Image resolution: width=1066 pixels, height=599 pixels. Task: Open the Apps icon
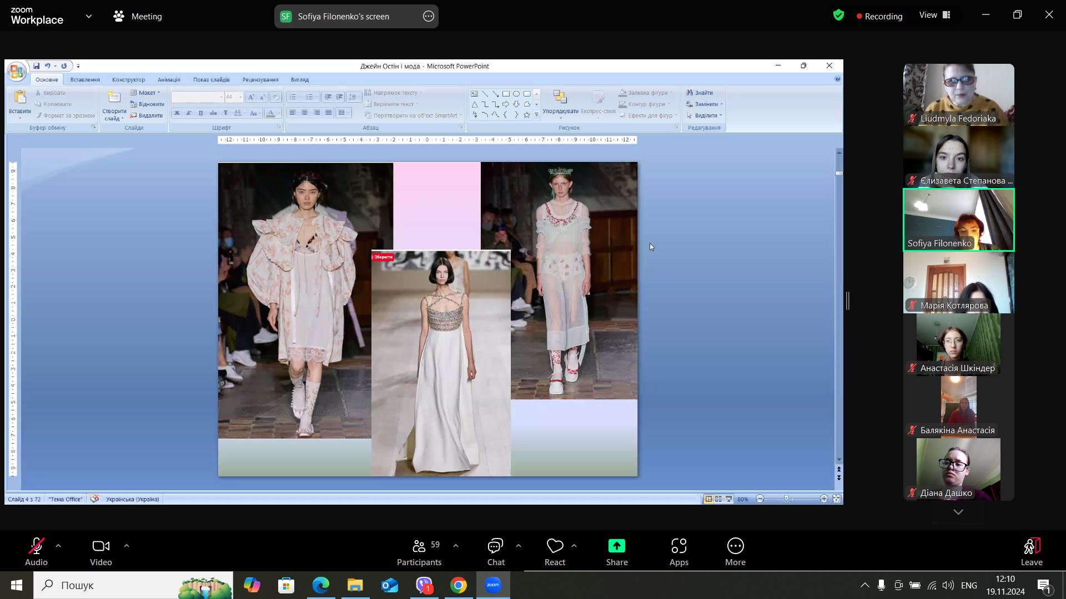click(678, 547)
